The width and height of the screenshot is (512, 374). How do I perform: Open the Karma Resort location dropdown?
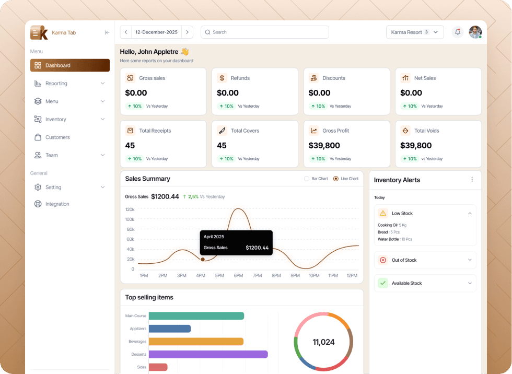[415, 32]
